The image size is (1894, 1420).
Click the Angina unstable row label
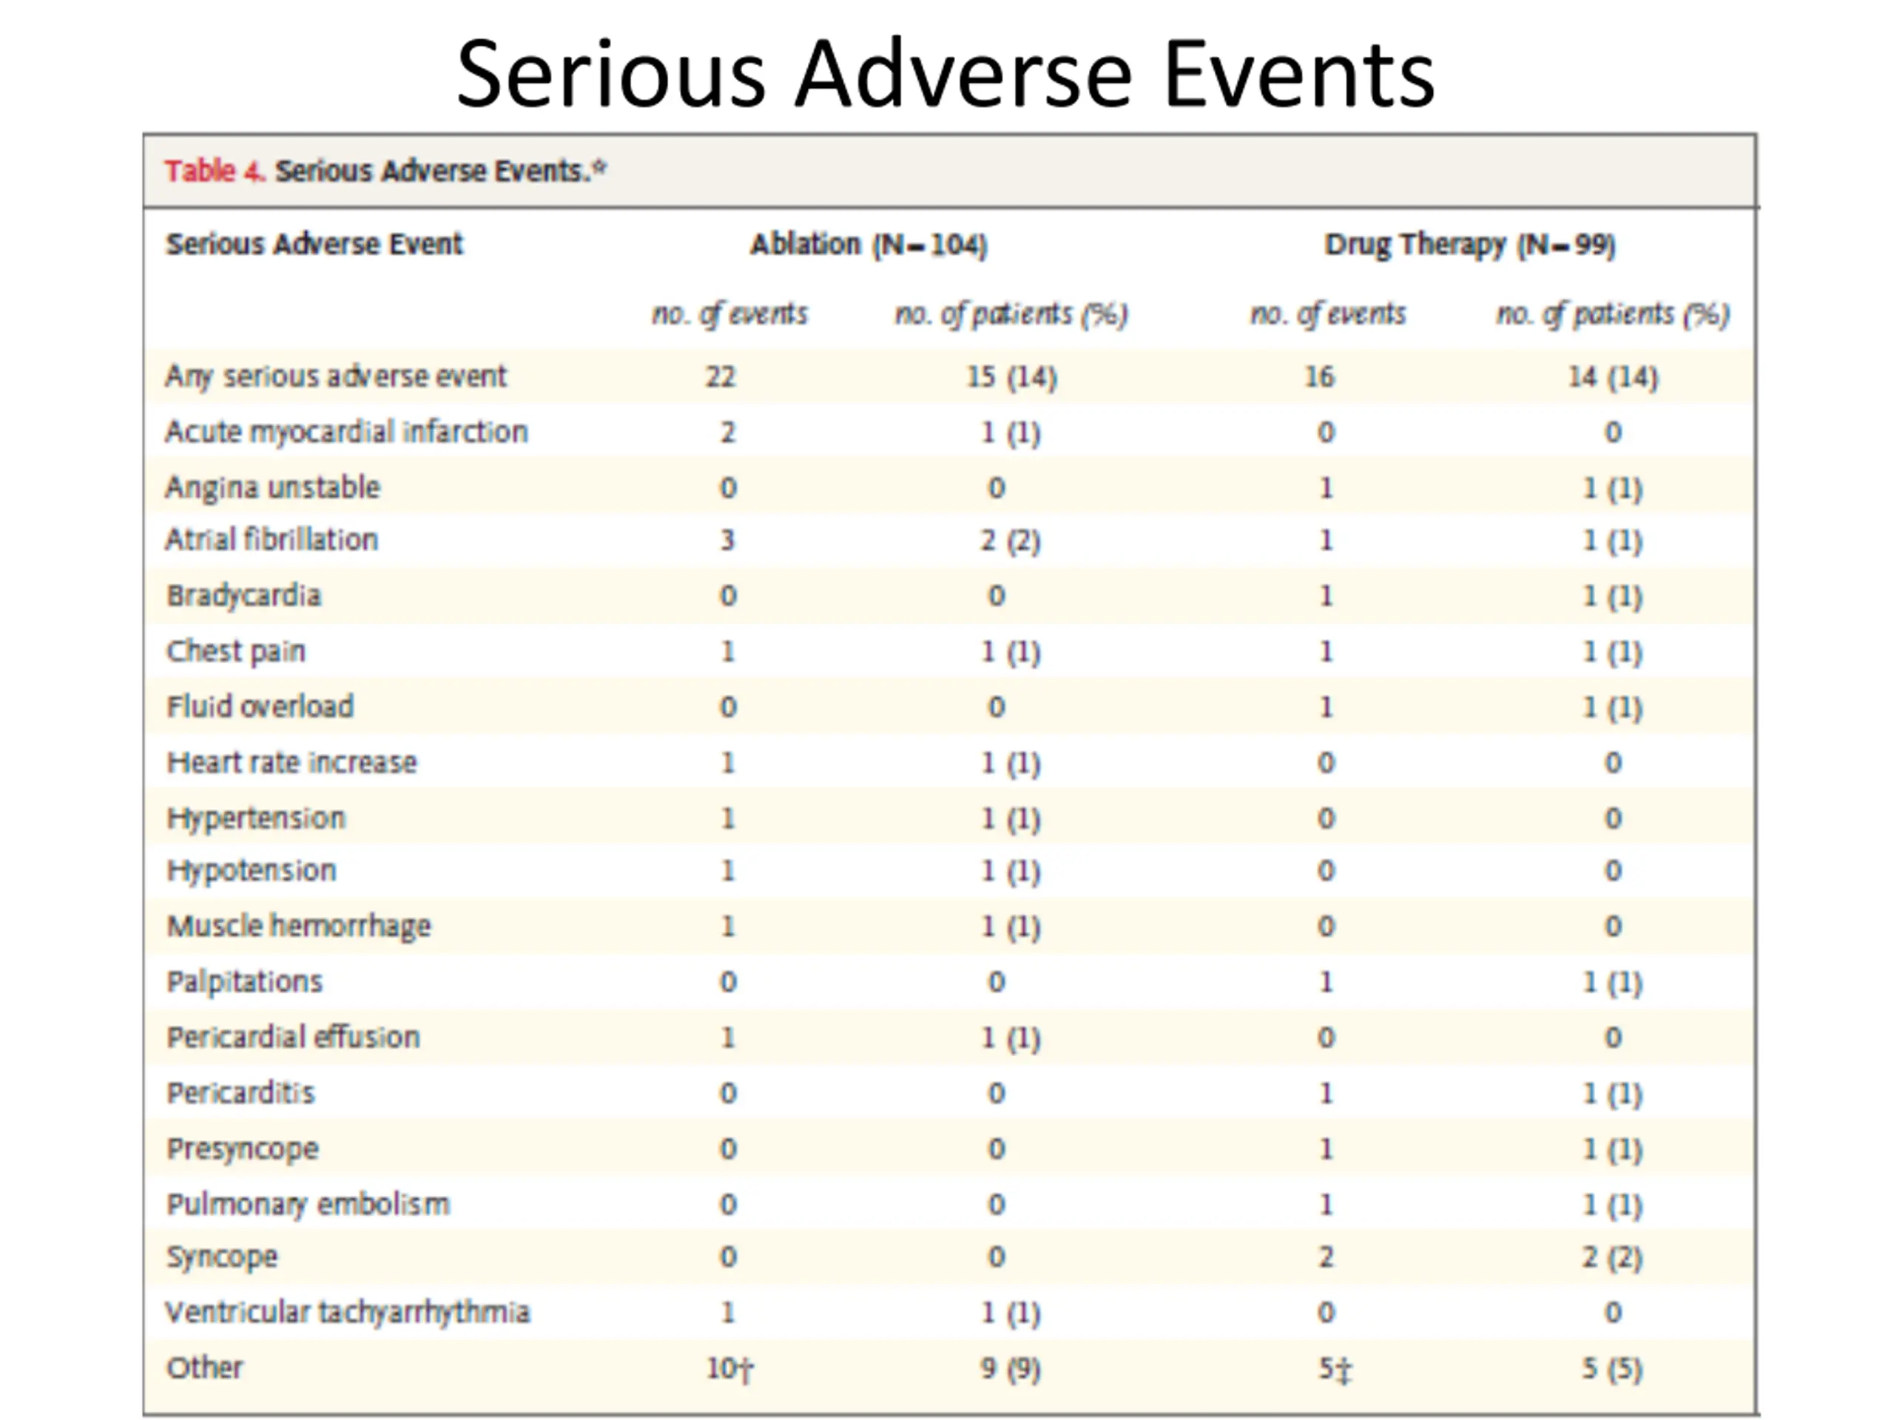pos(272,488)
